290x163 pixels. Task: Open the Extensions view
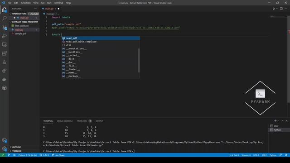(4, 53)
